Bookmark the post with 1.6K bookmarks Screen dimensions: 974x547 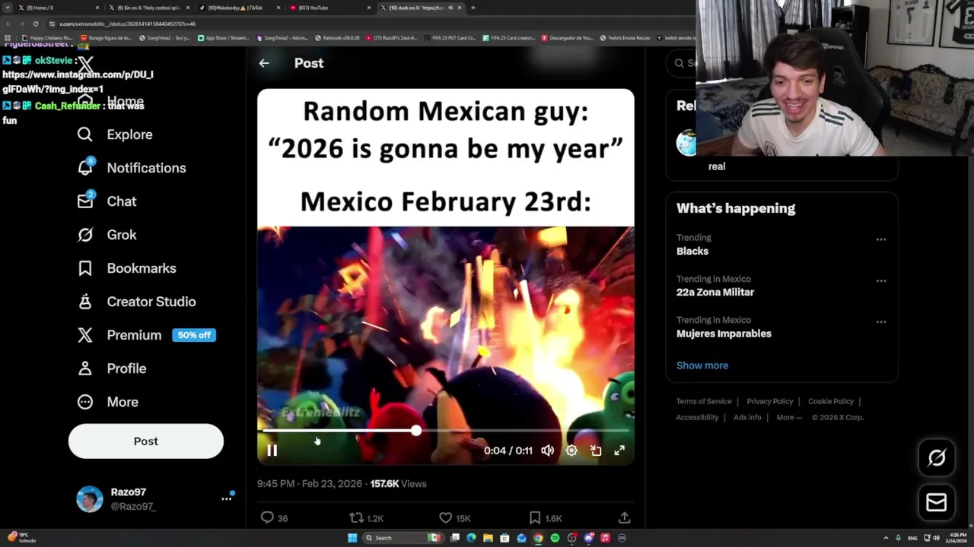pyautogui.click(x=545, y=518)
